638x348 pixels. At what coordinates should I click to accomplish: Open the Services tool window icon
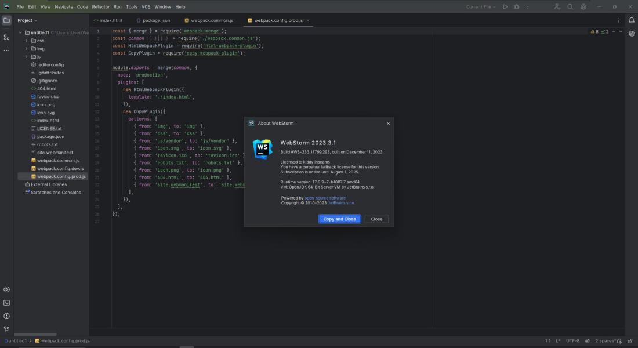(x=6, y=290)
